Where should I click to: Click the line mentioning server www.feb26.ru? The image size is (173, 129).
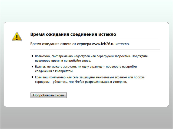pos(80,44)
